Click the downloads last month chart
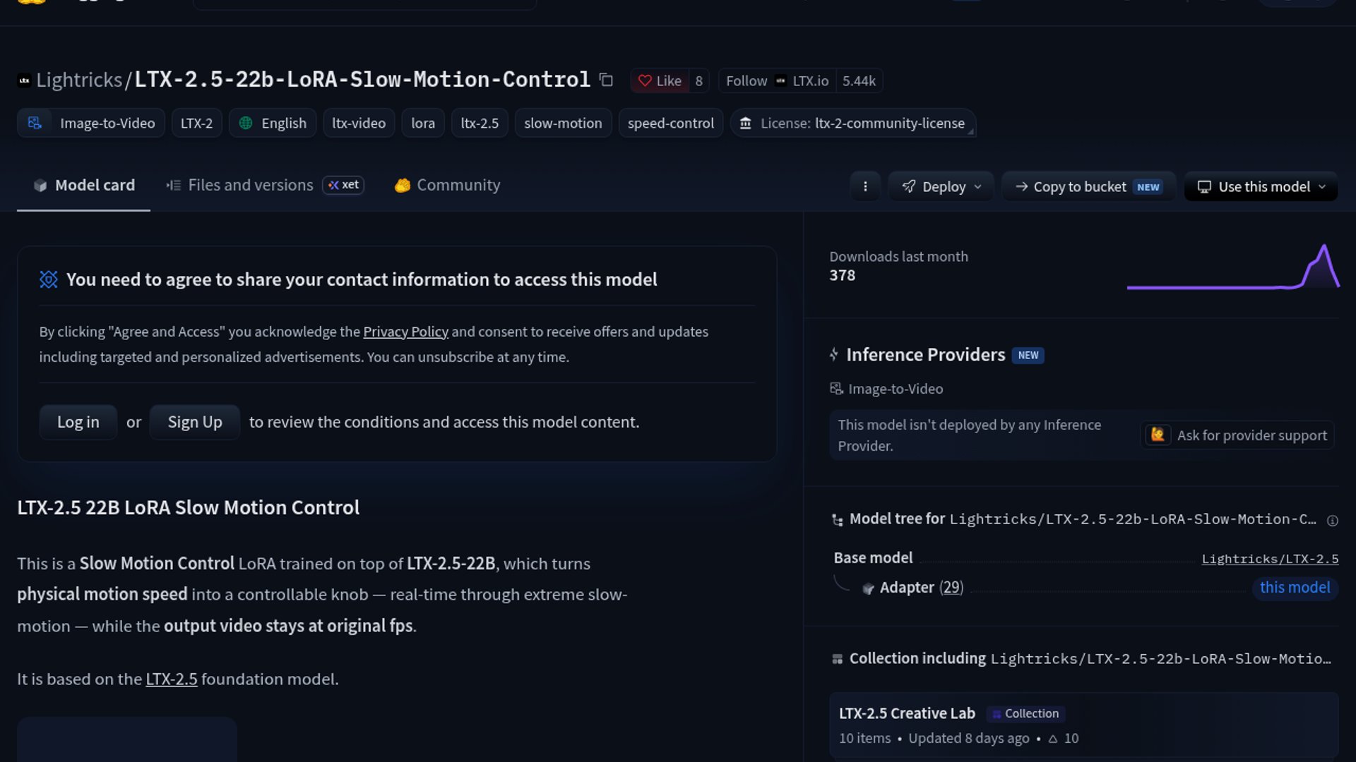This screenshot has width=1356, height=762. click(1232, 267)
